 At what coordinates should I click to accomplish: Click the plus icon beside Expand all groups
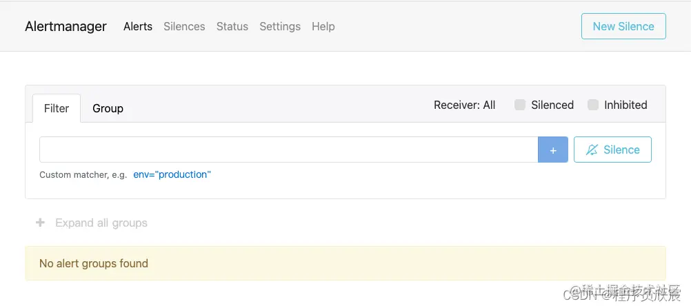40,223
